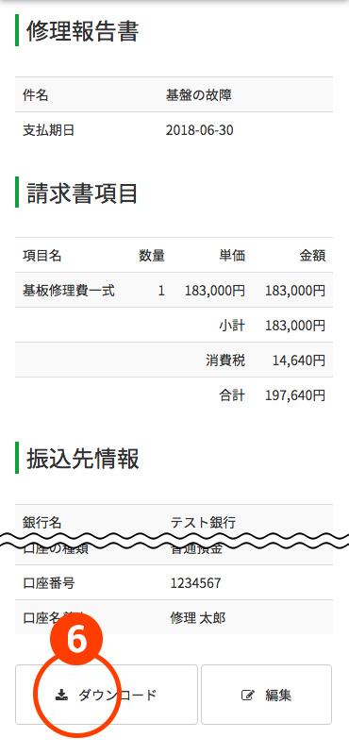Select the 基板修理費一式 item name
This screenshot has width=349, height=755.
click(68, 291)
